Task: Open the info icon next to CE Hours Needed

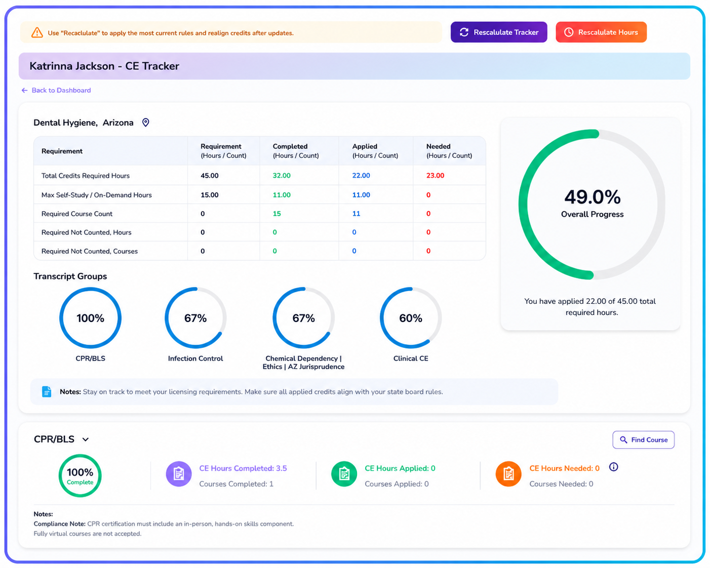Action: [x=614, y=467]
